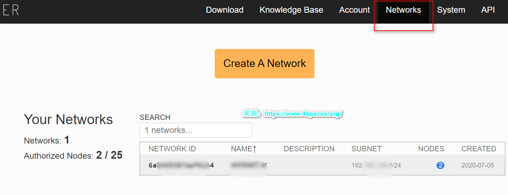Focus the networks search input field
The height and width of the screenshot is (195, 508).
[x=196, y=130]
